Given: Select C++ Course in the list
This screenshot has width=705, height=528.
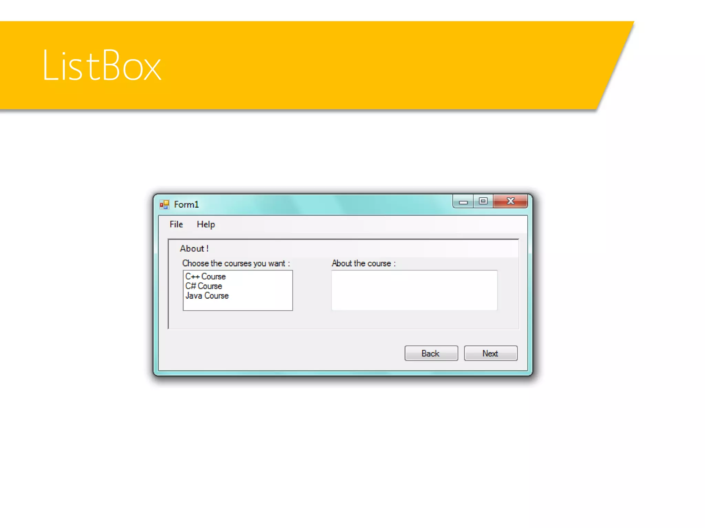Looking at the screenshot, I should click(206, 276).
